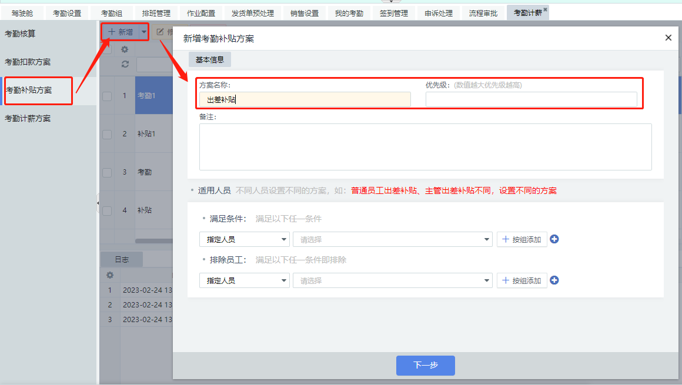
Task: Select the 日志 tab in the lower panel
Action: coord(122,259)
